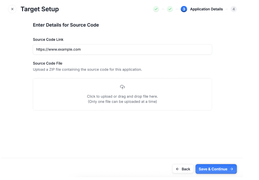Click the left arrow icon in Back
Viewport: 259px width, 180px height.
pos(177,169)
